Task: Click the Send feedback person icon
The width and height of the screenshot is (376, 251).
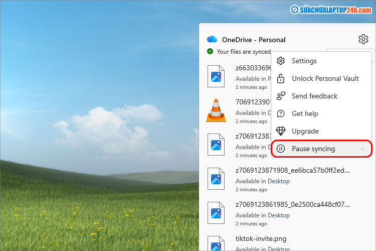Action: [x=281, y=96]
